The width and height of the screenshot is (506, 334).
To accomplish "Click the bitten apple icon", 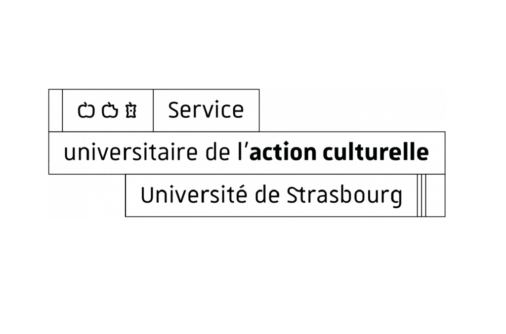I will 110,111.
